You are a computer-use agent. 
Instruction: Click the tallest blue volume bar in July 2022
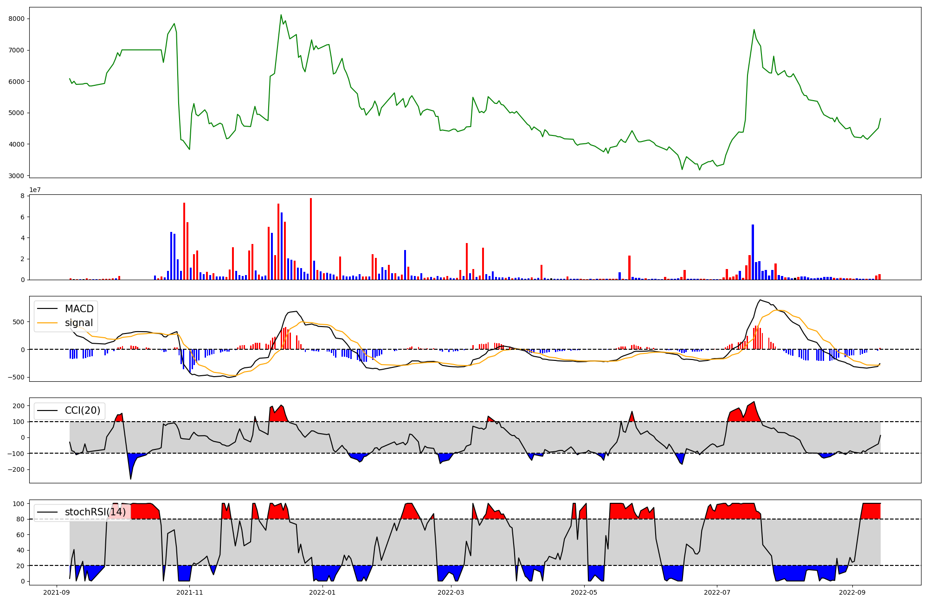point(753,253)
